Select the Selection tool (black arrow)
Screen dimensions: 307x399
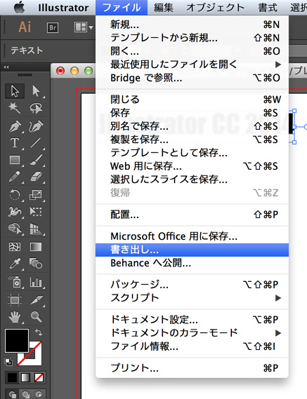click(x=15, y=91)
